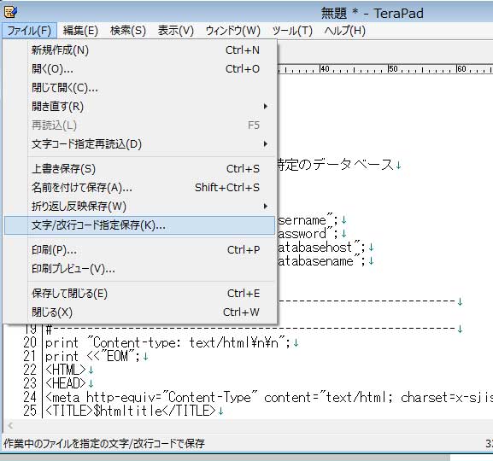
Task: Choose 印刷(P)... to print
Action: point(139,250)
